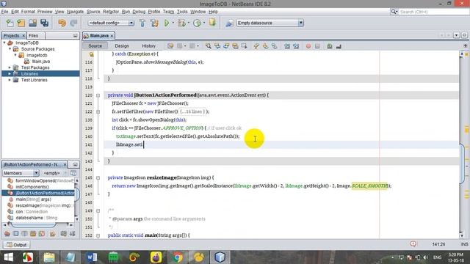This screenshot has width=470, height=264.
Task: Toggle Highlight Search in editor toolbar
Action: [x=235, y=45]
